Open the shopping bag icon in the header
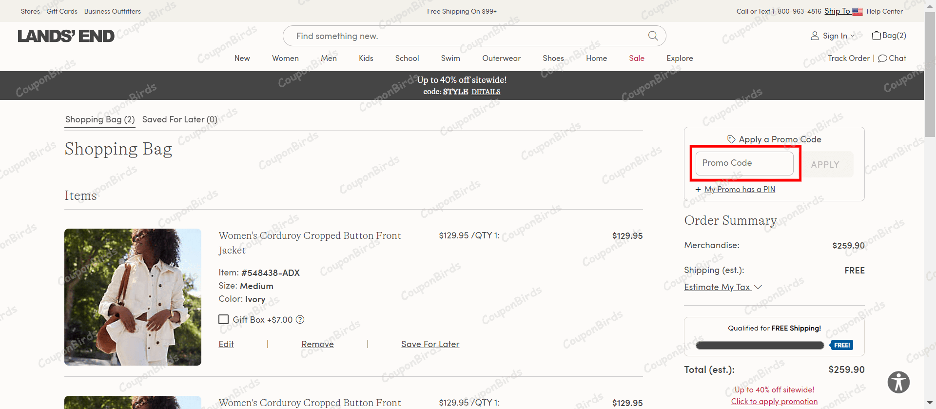Screen dimensions: 936x409 (x=876, y=36)
